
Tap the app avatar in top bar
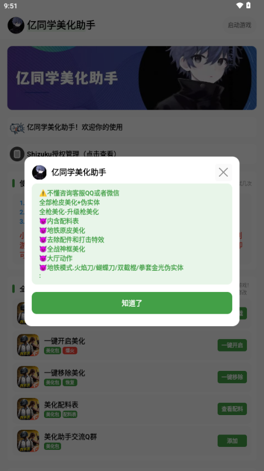[x=16, y=25]
